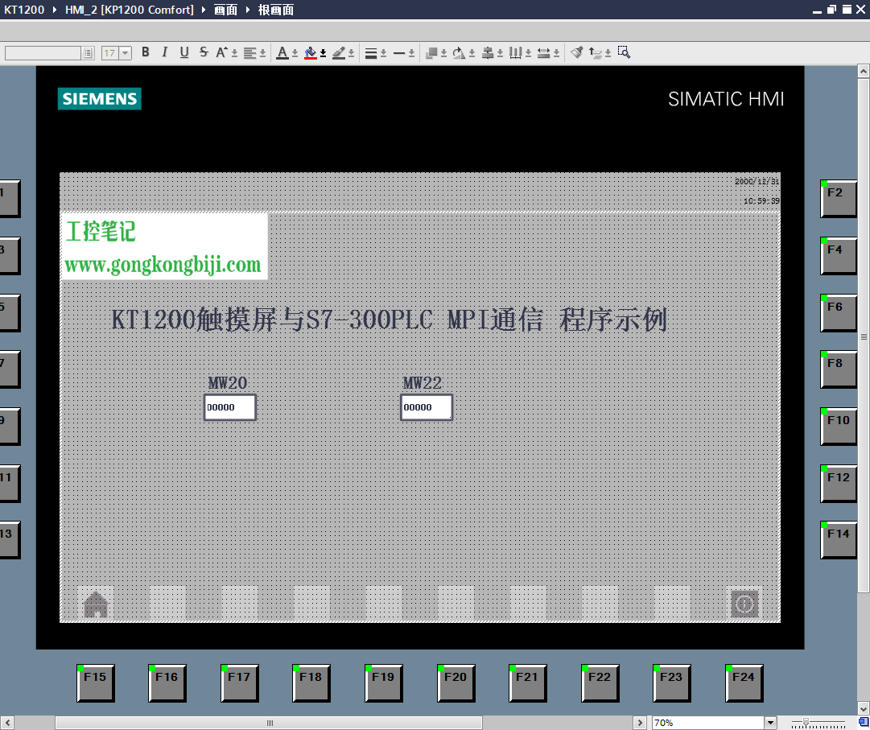Click the horizontal scrollbar thumb
870x730 pixels.
[x=269, y=723]
